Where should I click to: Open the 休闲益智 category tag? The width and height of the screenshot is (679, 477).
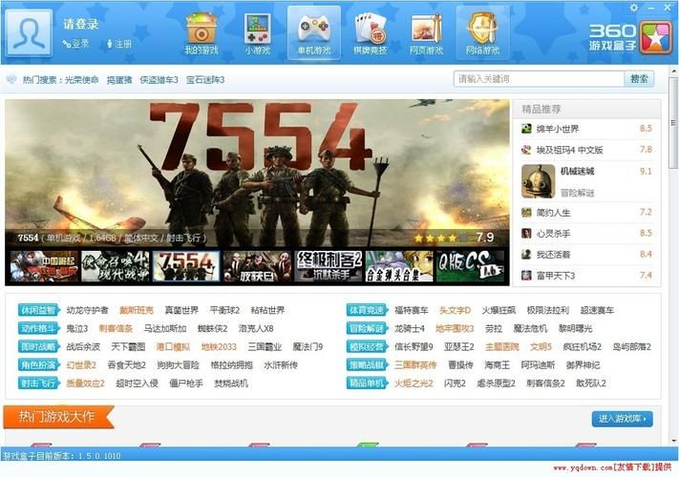tap(38, 310)
